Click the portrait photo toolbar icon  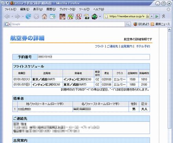[x=63, y=16]
